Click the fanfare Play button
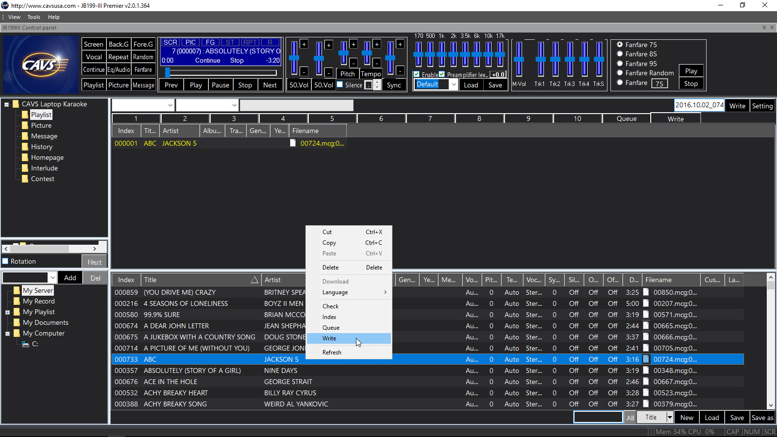Screen dimensions: 777x437 pos(691,71)
